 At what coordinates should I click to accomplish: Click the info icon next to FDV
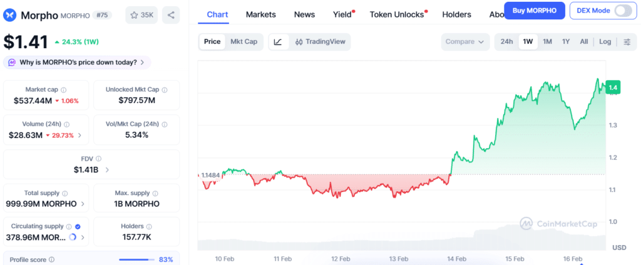click(98, 159)
